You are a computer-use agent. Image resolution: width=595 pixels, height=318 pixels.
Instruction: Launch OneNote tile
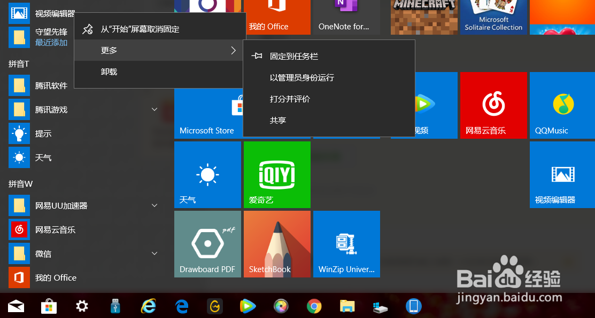pyautogui.click(x=346, y=18)
